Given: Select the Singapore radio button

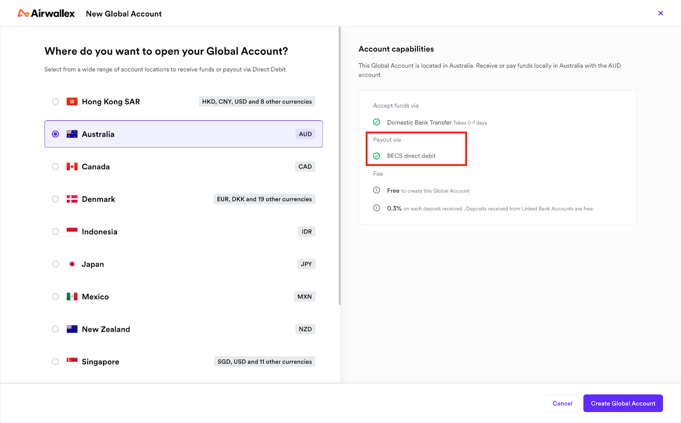Looking at the screenshot, I should (55, 361).
